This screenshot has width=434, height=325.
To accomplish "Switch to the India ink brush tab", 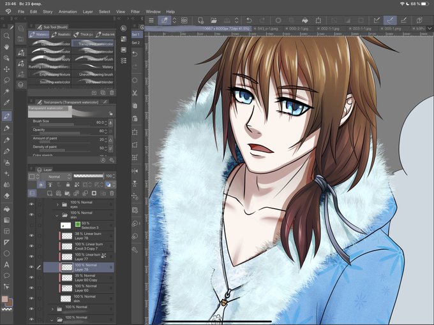I will (105, 34).
